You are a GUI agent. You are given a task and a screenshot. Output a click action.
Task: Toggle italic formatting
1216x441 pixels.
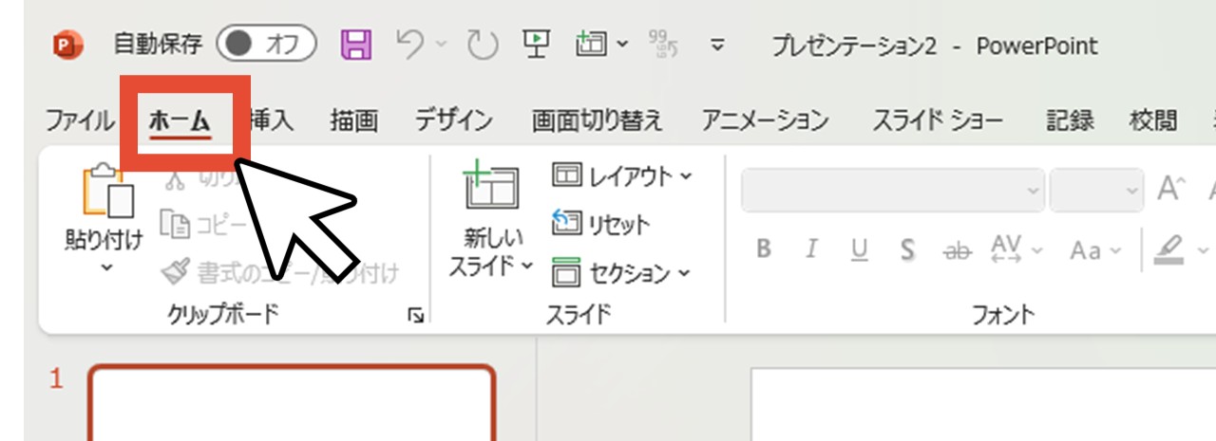click(x=811, y=249)
